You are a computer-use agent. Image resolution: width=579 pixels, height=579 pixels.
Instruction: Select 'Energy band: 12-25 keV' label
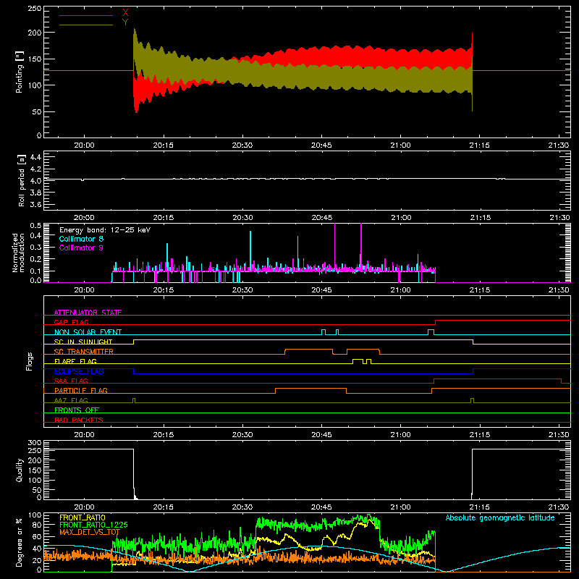pos(105,230)
